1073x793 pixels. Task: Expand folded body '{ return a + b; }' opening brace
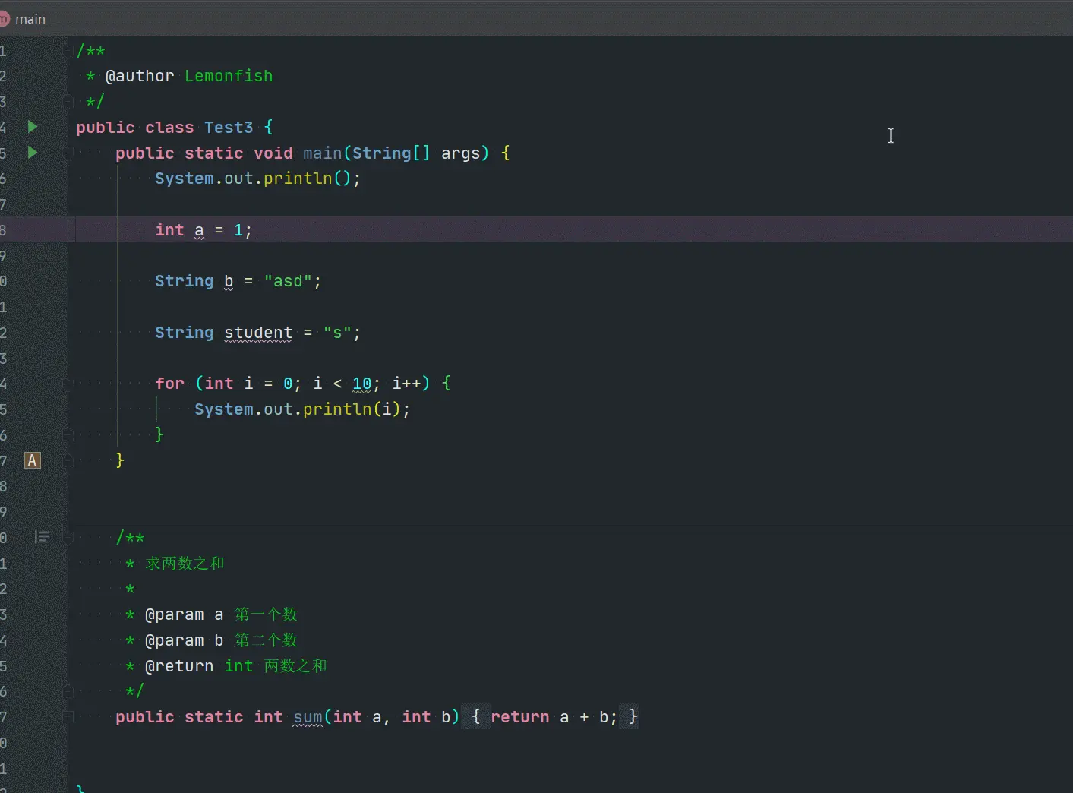[475, 716]
